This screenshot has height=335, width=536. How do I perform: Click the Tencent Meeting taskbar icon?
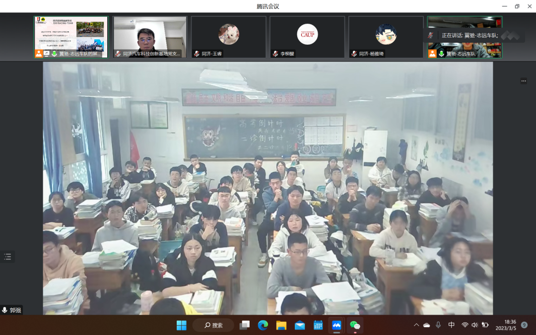point(337,325)
